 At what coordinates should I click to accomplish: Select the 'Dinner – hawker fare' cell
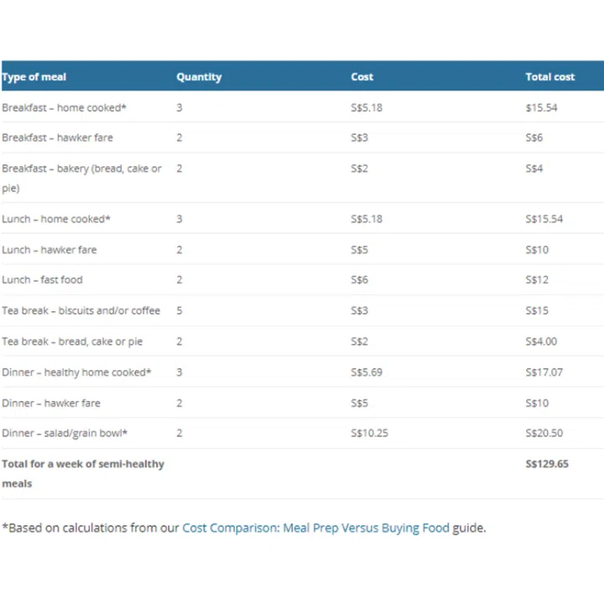pos(51,404)
